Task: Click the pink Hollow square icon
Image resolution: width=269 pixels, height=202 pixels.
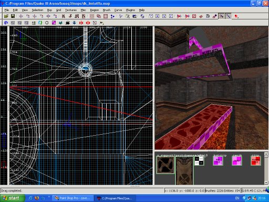Action: (x=106, y=16)
